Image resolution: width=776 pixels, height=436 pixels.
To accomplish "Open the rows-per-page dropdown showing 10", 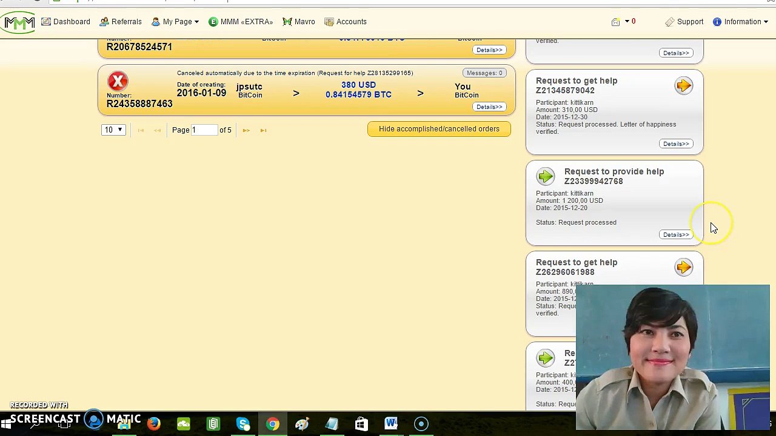I will tap(113, 130).
